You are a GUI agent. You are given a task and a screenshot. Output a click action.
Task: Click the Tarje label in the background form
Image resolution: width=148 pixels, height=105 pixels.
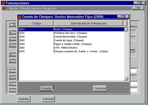click(x=13, y=54)
